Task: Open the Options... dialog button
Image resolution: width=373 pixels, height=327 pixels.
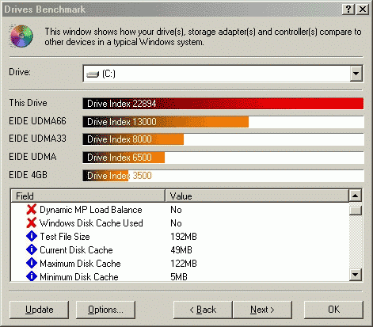Action: coord(105,310)
